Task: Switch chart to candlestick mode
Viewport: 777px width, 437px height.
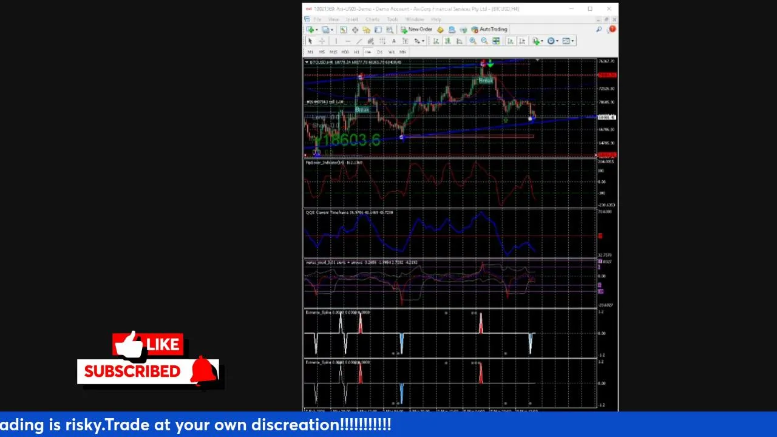Action: pyautogui.click(x=447, y=41)
